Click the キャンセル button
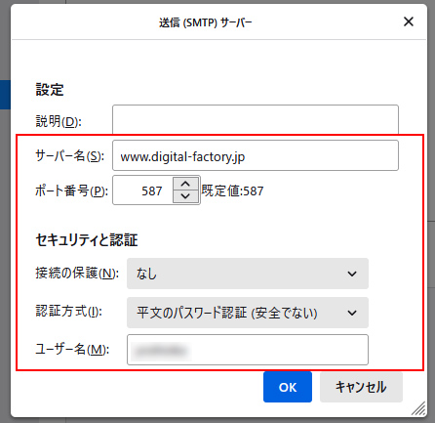This screenshot has height=423, width=435. [361, 387]
